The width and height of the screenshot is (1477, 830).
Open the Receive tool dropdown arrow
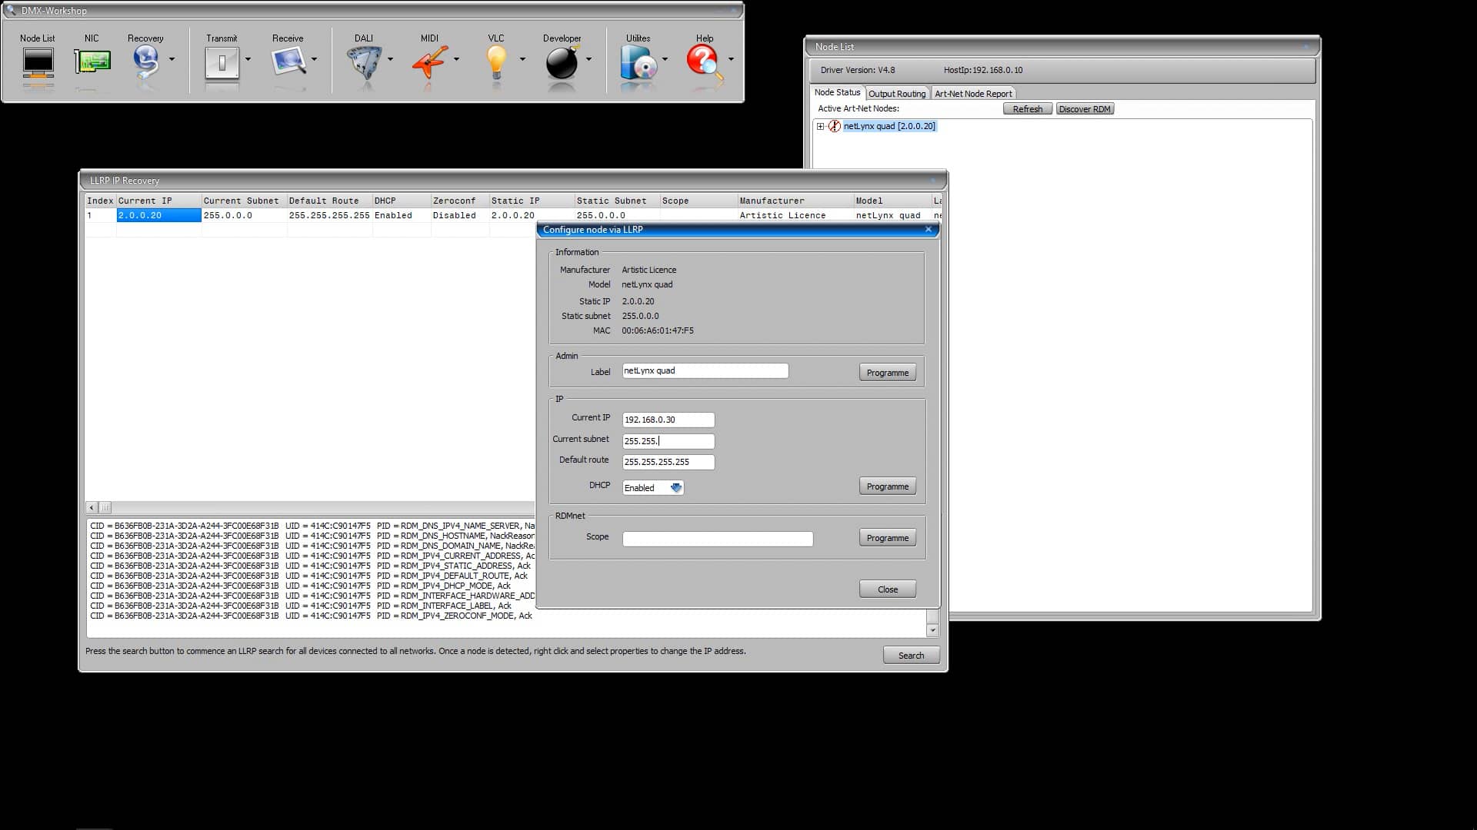tap(315, 59)
